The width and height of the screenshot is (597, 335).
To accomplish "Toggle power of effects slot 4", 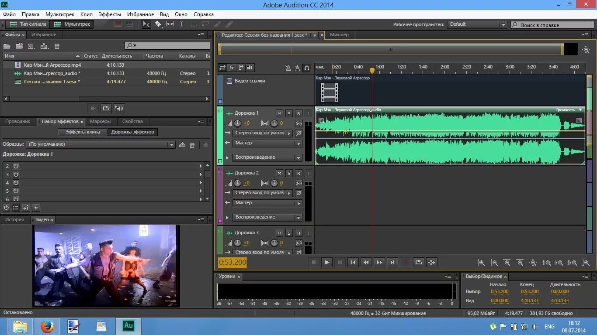I will tap(16, 182).
